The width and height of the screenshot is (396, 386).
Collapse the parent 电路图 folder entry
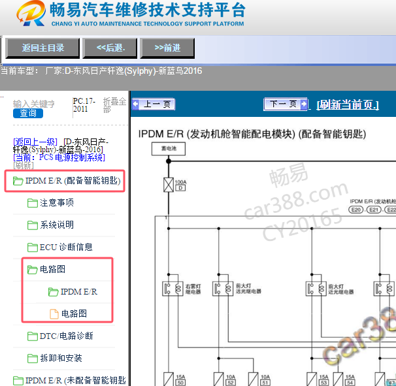tap(52, 269)
